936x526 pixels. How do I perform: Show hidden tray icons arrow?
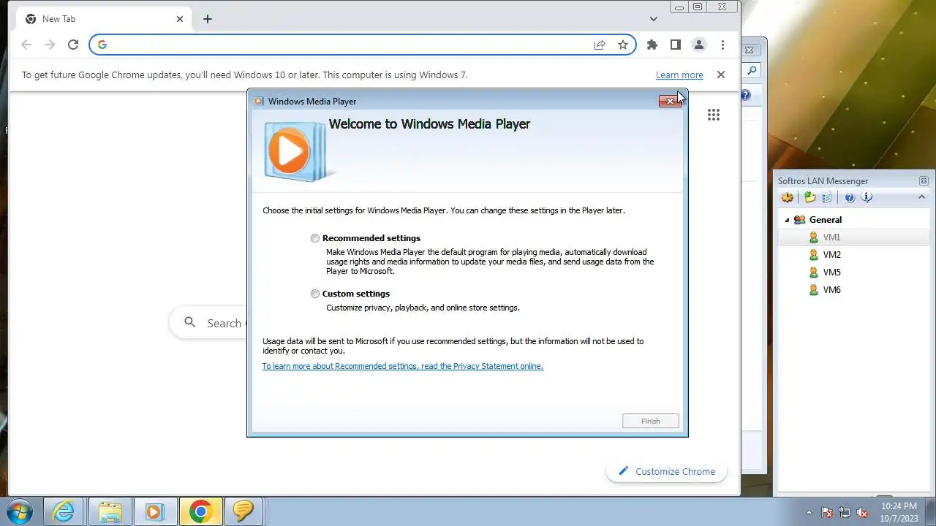[809, 512]
